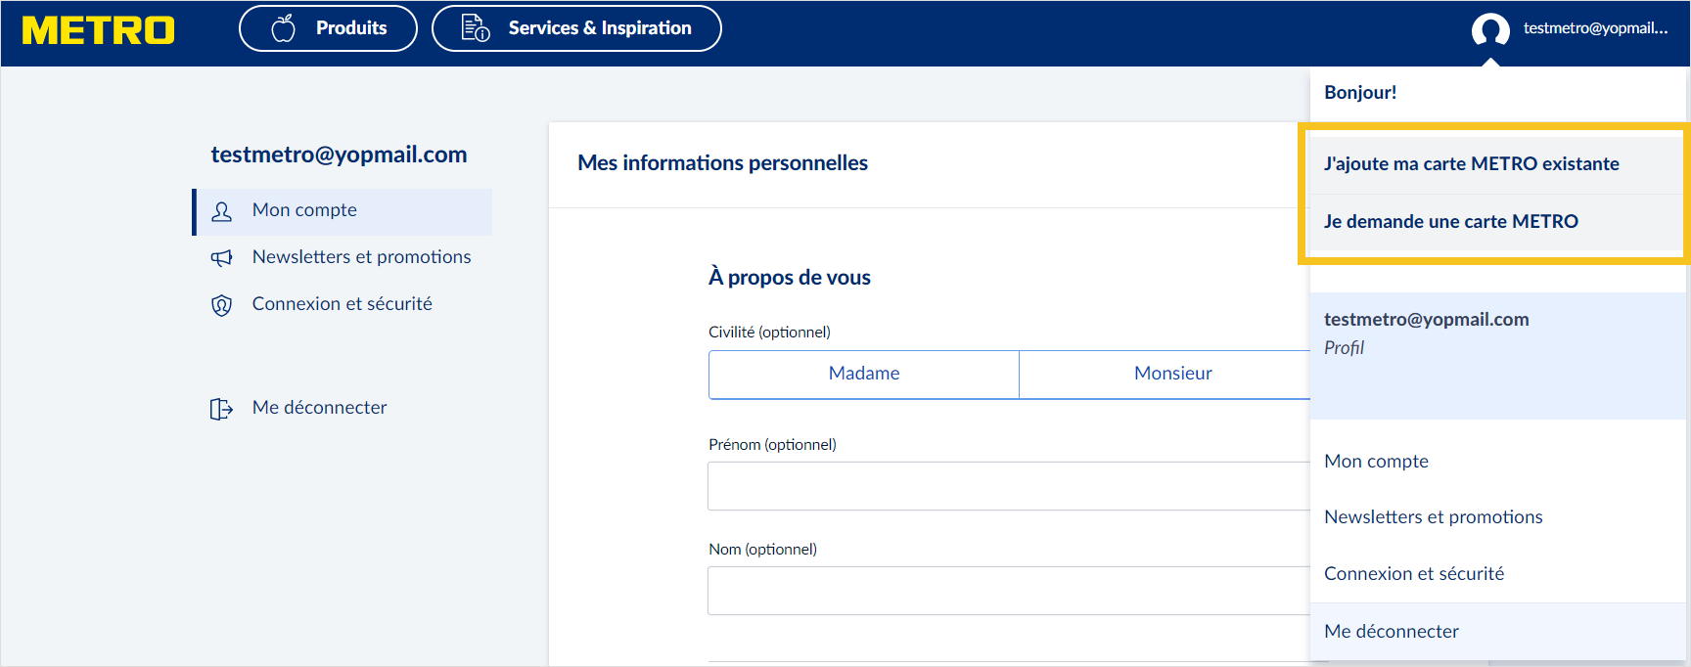The height and width of the screenshot is (667, 1691).
Task: Click the logout icon beside Me déconnecter
Action: [222, 409]
